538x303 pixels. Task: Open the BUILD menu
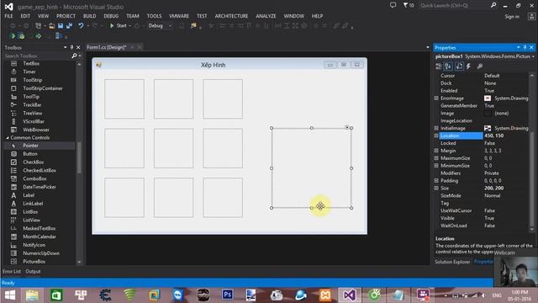90,16
